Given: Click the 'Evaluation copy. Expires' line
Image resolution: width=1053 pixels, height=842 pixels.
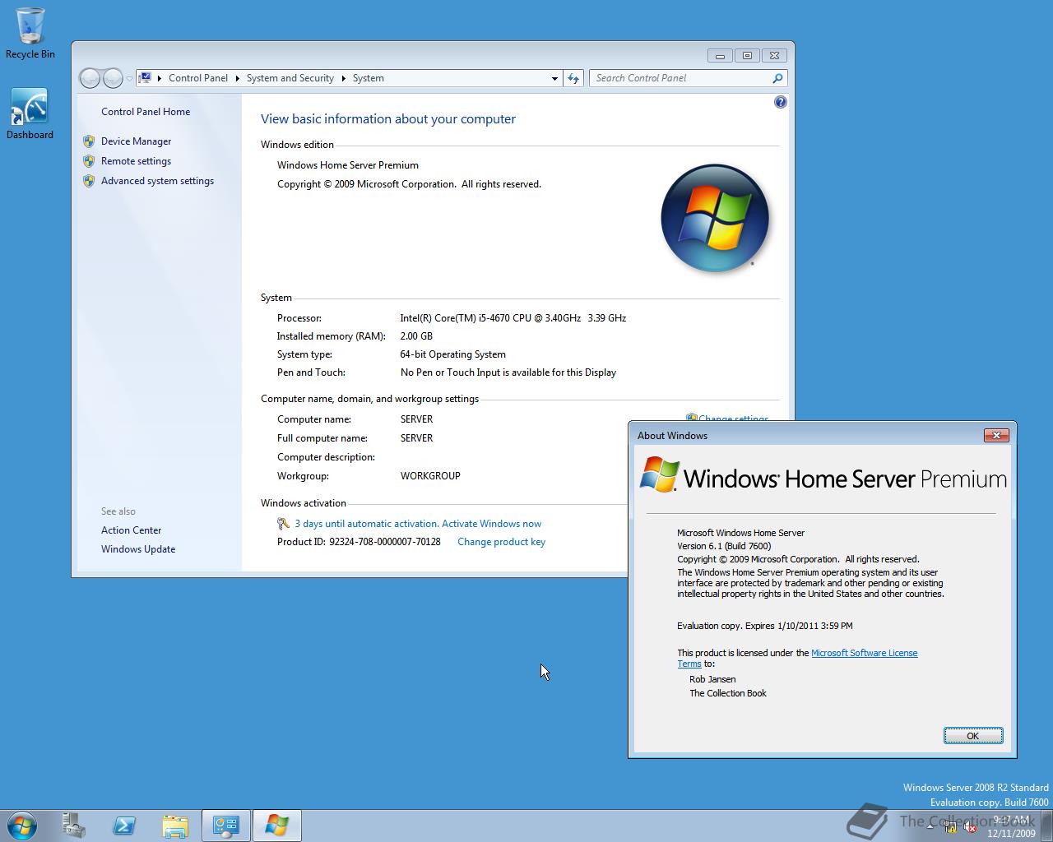Looking at the screenshot, I should pos(765,626).
